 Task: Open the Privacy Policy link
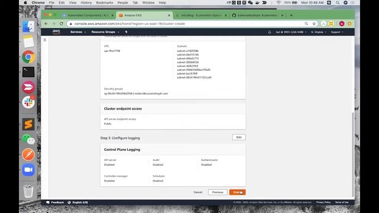[323, 202]
